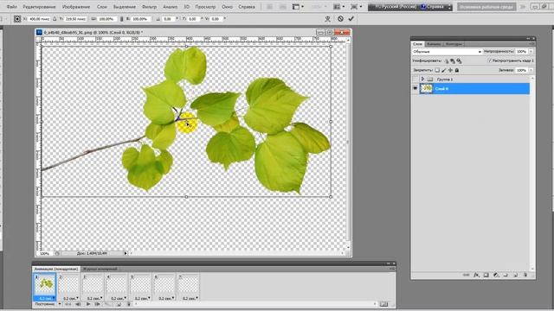This screenshot has width=554, height=311.
Task: Cancel the transform with the circle-slash icon
Action: coord(340,19)
